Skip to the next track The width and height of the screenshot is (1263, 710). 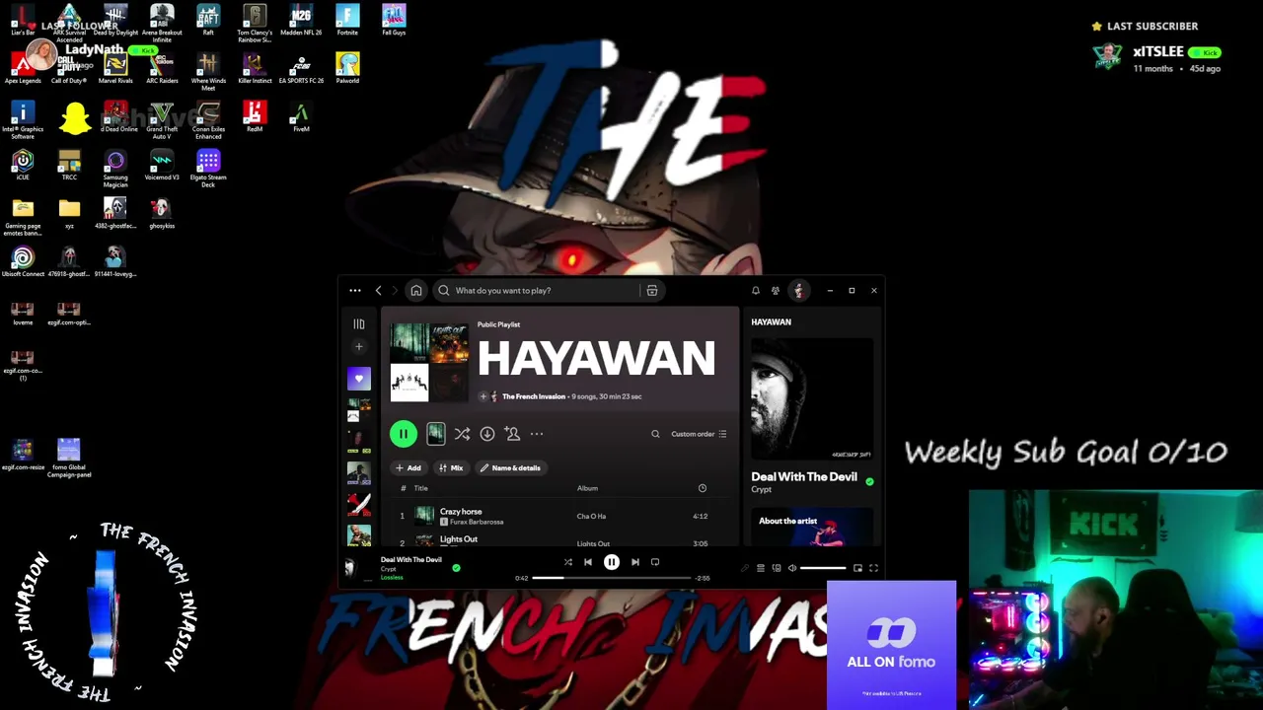tap(635, 562)
